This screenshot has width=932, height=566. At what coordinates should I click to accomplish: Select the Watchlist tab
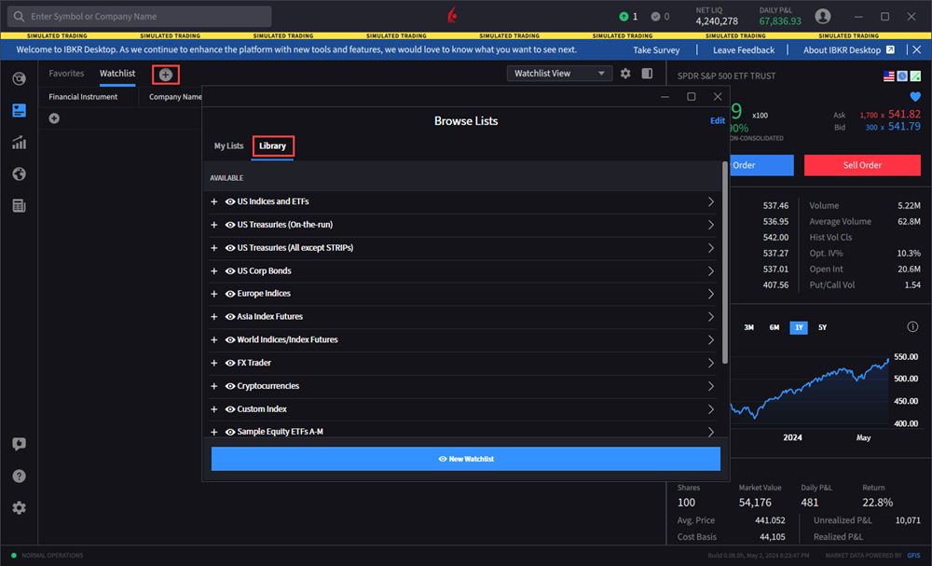tap(117, 73)
